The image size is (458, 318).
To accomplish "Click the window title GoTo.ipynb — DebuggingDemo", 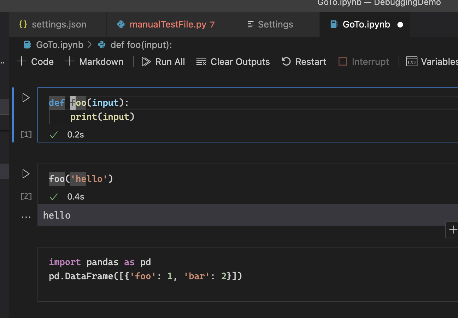I will pyautogui.click(x=379, y=3).
